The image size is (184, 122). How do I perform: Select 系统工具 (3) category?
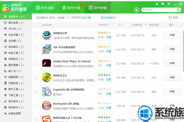pos(16,53)
